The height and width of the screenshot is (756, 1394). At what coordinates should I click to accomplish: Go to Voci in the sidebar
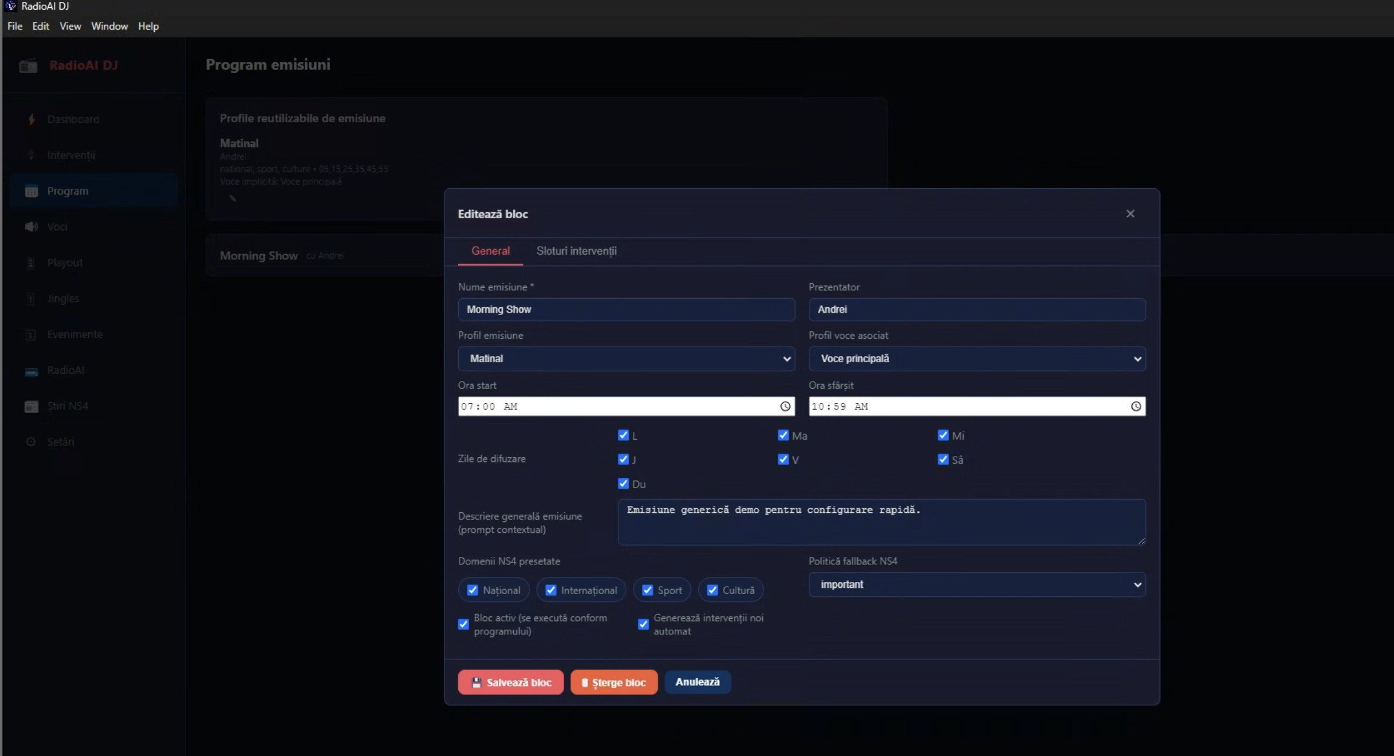click(x=94, y=227)
